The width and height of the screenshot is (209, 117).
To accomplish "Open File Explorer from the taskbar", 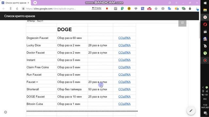I will 205,10.
